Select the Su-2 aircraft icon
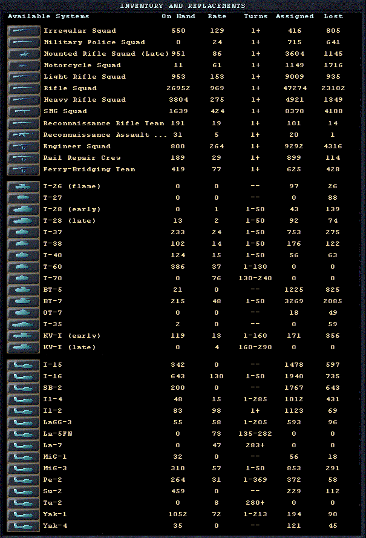The height and width of the screenshot is (538, 366). pyautogui.click(x=24, y=491)
